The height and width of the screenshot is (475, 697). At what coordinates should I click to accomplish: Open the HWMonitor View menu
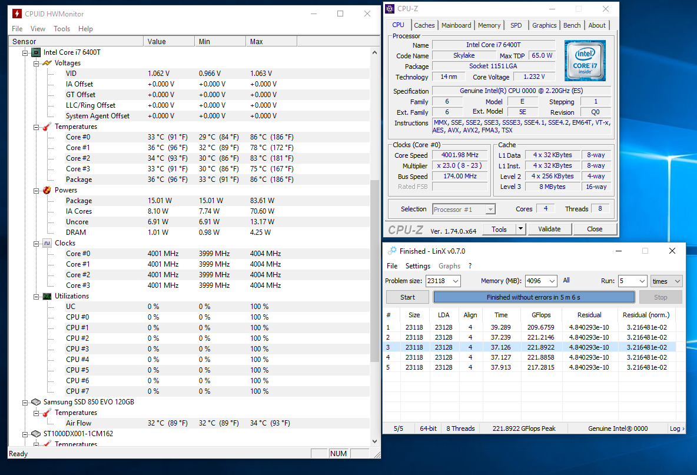(x=38, y=29)
